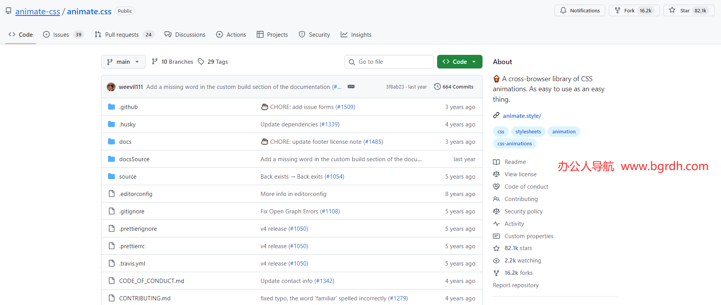Expand the commit message ellipsis button
Viewport: 721px width, 305px height.
pyautogui.click(x=351, y=87)
